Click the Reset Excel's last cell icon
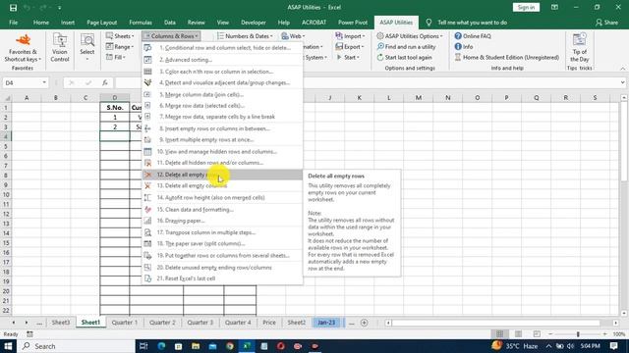 click(148, 278)
